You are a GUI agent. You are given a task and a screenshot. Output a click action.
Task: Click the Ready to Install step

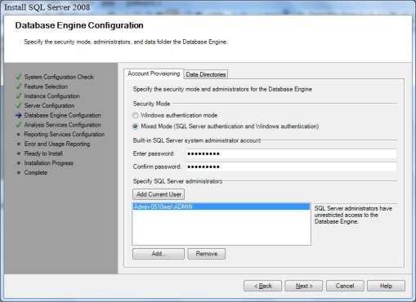pyautogui.click(x=43, y=153)
